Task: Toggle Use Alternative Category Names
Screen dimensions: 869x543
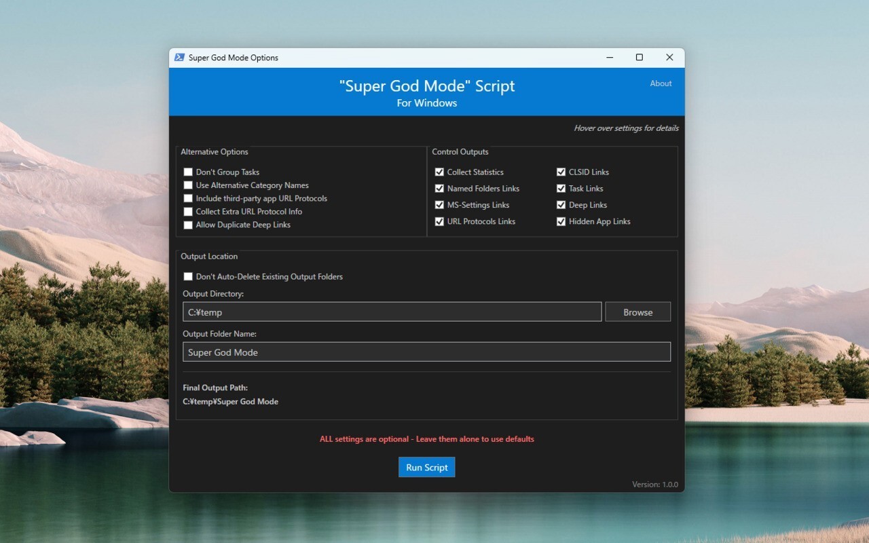Action: pyautogui.click(x=188, y=185)
